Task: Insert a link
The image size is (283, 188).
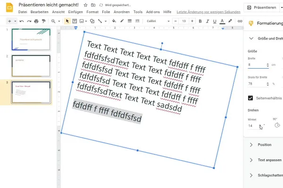Action: click(240, 21)
